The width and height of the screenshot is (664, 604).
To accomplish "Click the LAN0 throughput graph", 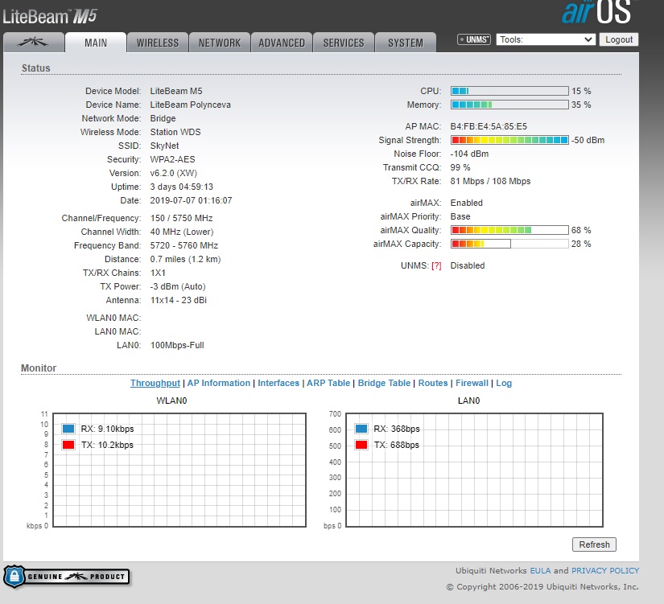I will [474, 470].
